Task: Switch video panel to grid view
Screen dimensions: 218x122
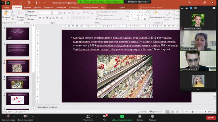Action: (196, 8)
